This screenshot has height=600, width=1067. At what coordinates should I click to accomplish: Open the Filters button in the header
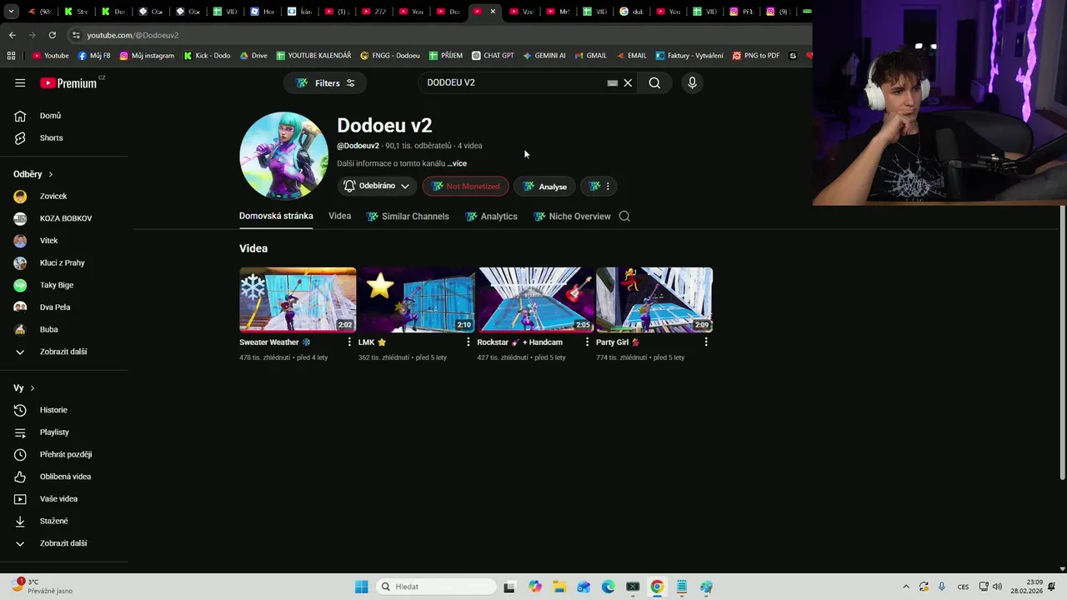tap(325, 82)
